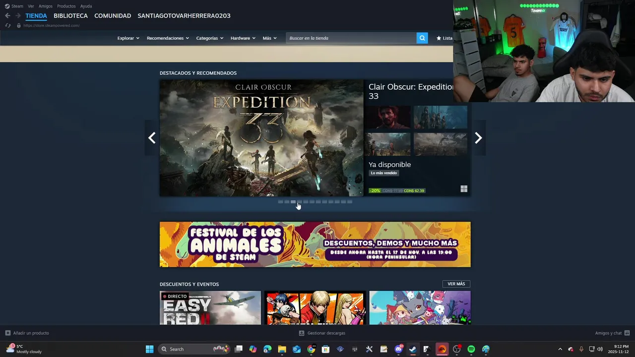Click the Steam back navigation arrow
This screenshot has width=635, height=357.
click(x=7, y=16)
